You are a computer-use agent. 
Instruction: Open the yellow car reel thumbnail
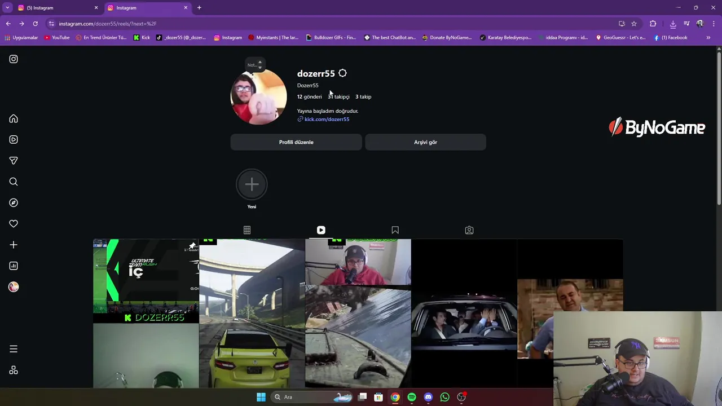[x=252, y=314]
